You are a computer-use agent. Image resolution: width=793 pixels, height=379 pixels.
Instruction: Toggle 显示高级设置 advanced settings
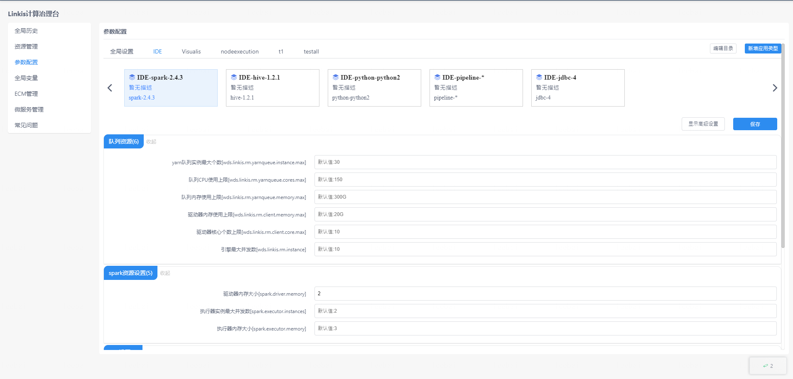coord(703,124)
